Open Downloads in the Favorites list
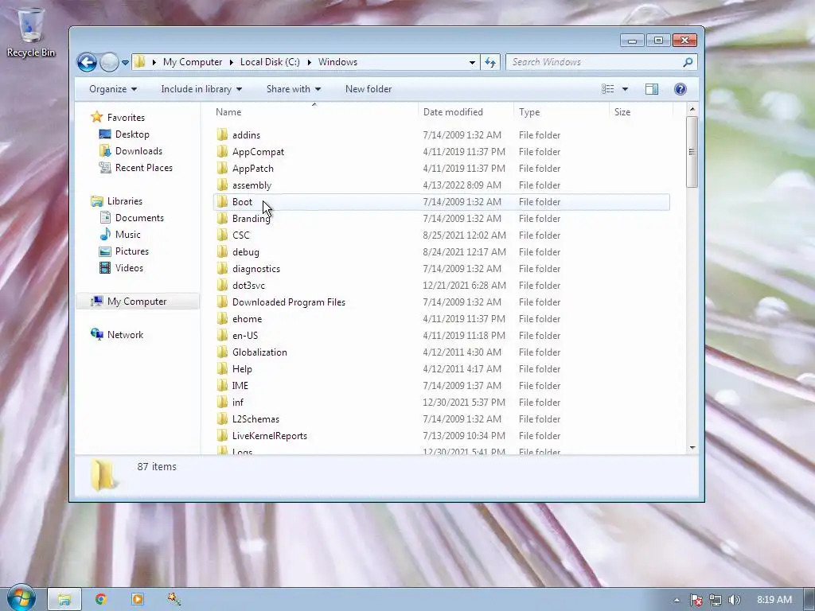 click(138, 151)
